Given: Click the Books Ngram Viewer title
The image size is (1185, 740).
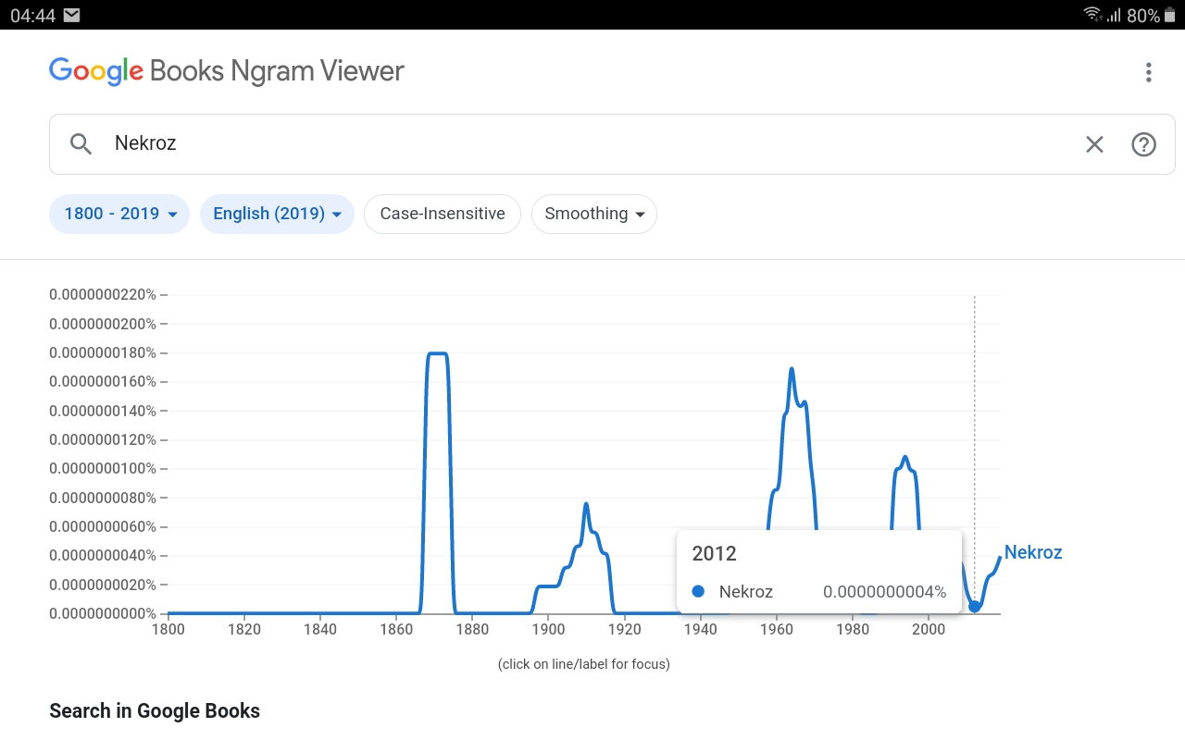Looking at the screenshot, I should [277, 71].
